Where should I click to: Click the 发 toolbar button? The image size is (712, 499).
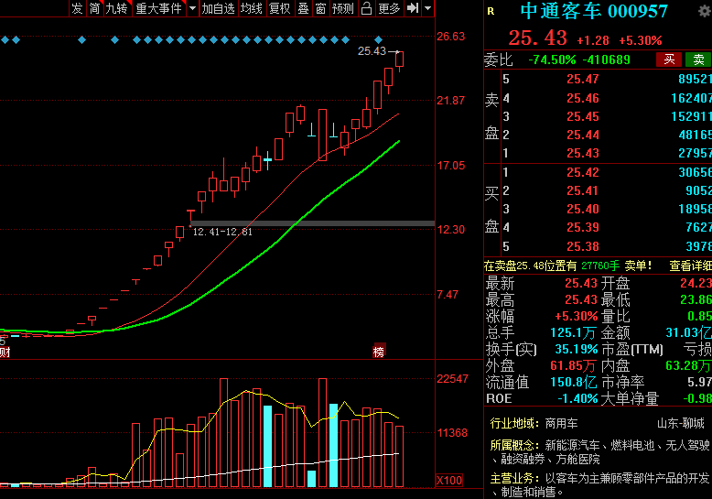(77, 8)
